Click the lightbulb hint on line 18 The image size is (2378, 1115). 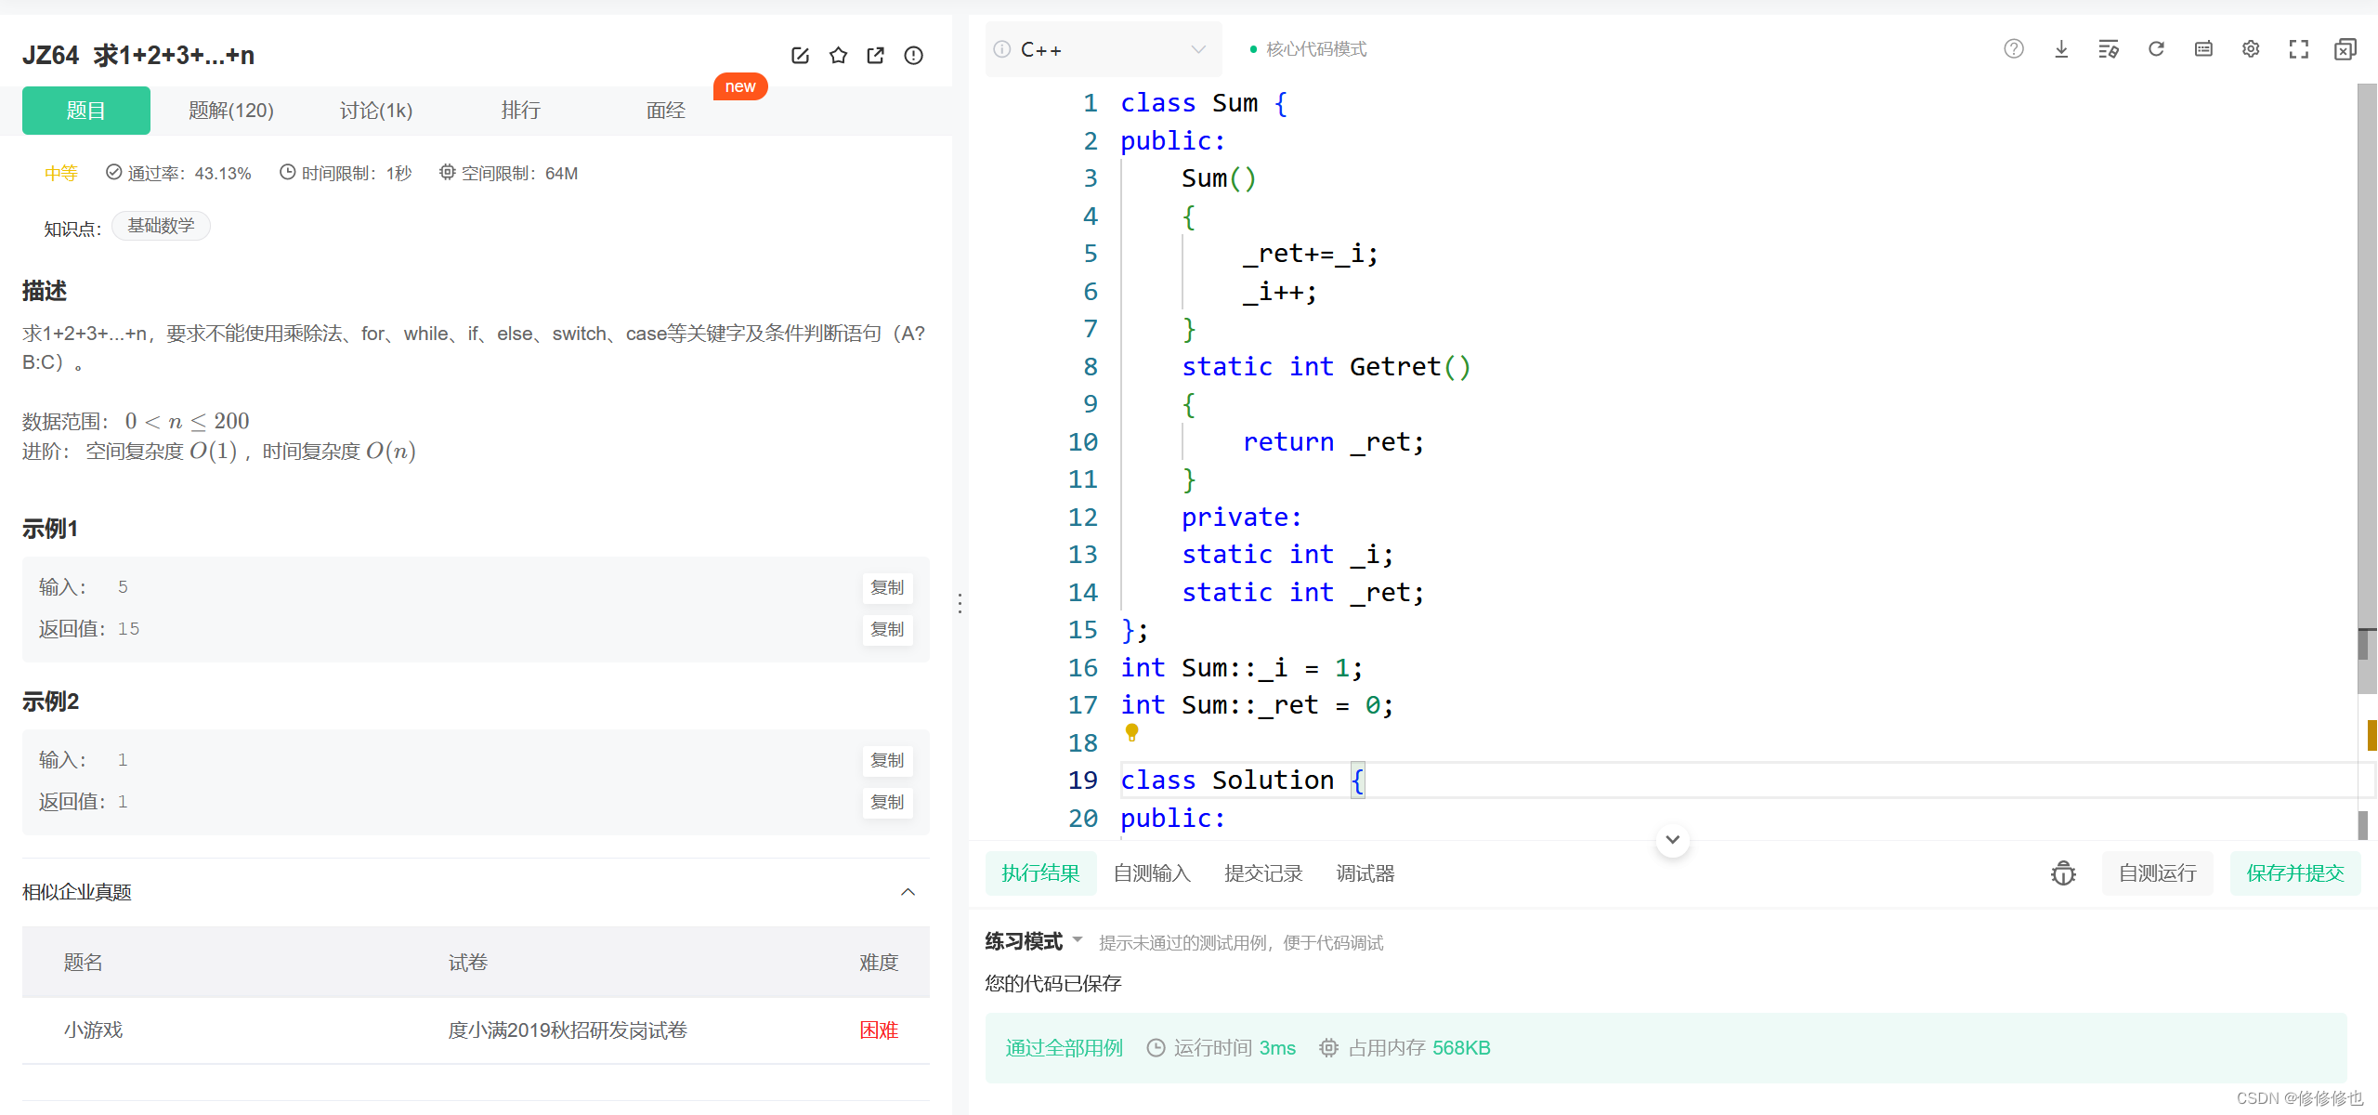(x=1131, y=732)
